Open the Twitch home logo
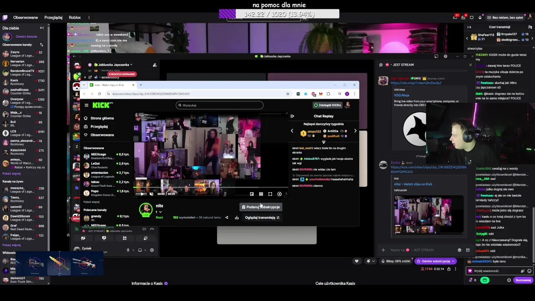 [5, 18]
